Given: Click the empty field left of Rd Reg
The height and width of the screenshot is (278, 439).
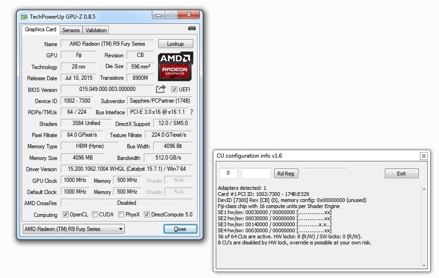Looking at the screenshot, I should point(256,173).
